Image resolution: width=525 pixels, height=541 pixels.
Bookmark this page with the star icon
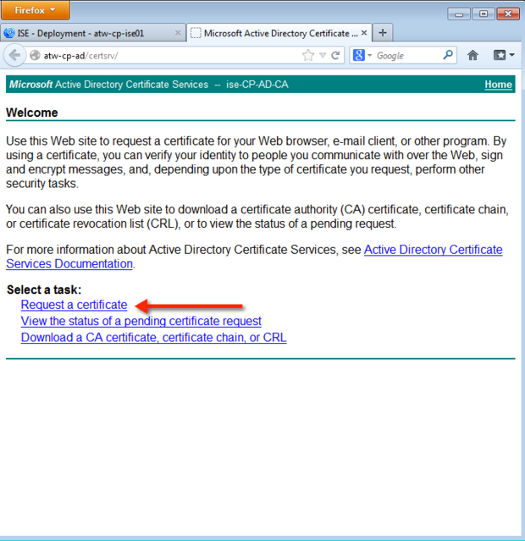tap(308, 55)
